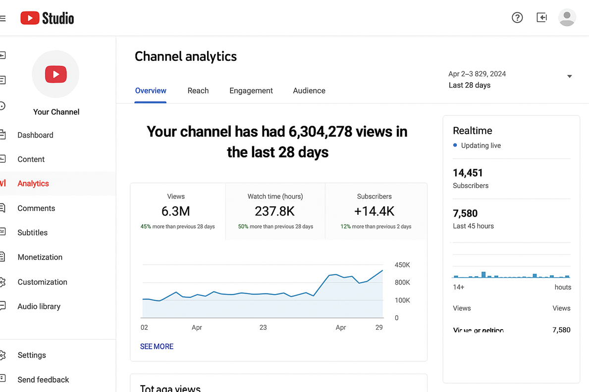Select the Subscribers metric card
The height and width of the screenshot is (392, 589).
(375, 211)
